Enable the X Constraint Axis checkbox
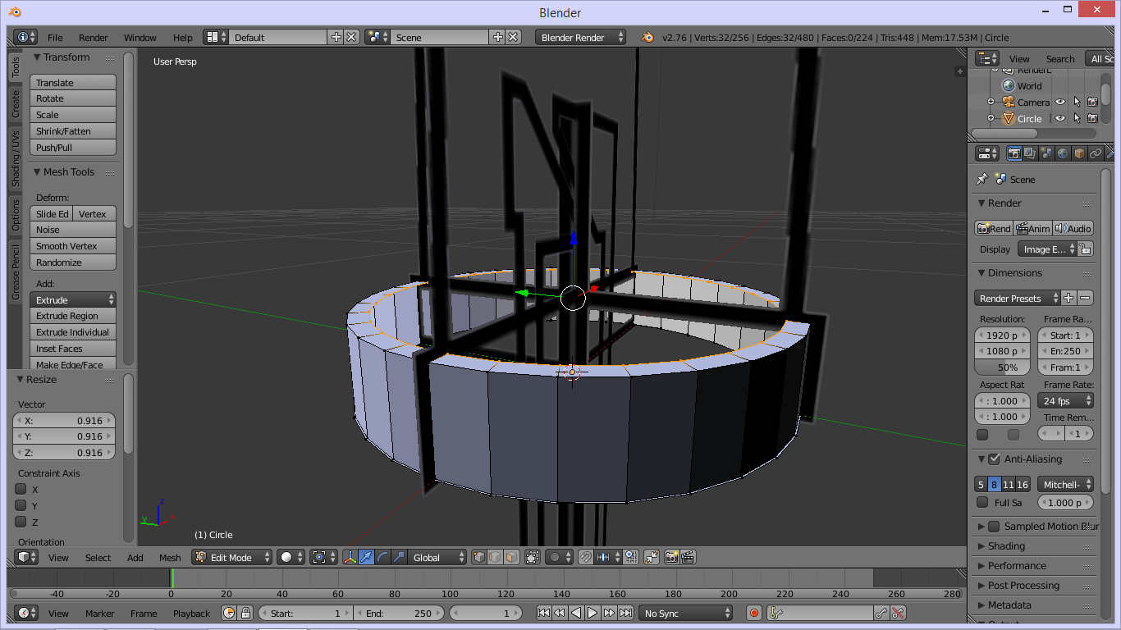Viewport: 1121px width, 630px height. pyautogui.click(x=21, y=490)
